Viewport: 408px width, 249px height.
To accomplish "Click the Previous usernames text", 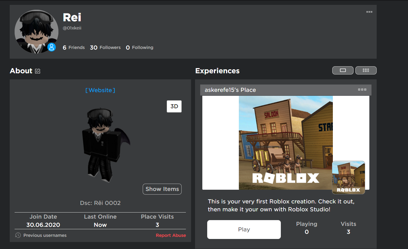I will click(x=45, y=235).
